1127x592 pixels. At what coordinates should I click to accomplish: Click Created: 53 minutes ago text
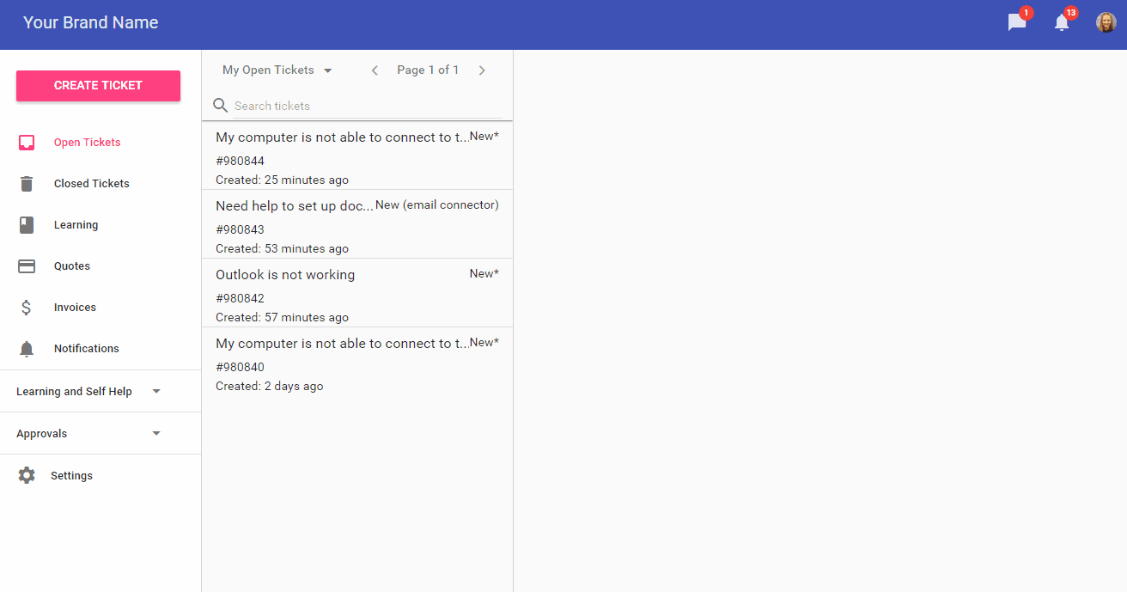pyautogui.click(x=283, y=249)
